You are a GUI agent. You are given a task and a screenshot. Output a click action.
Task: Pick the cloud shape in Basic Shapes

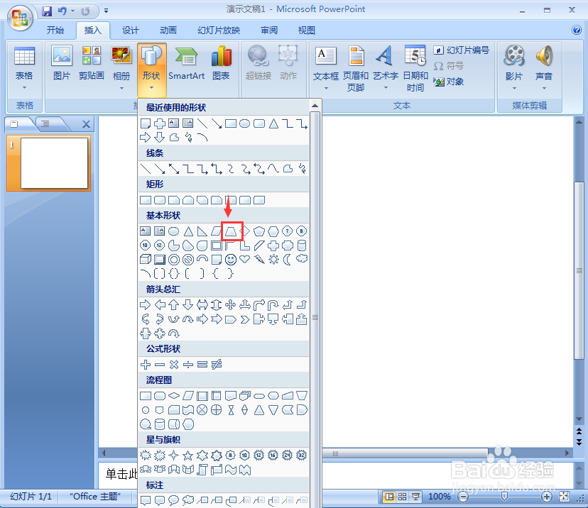(302, 258)
